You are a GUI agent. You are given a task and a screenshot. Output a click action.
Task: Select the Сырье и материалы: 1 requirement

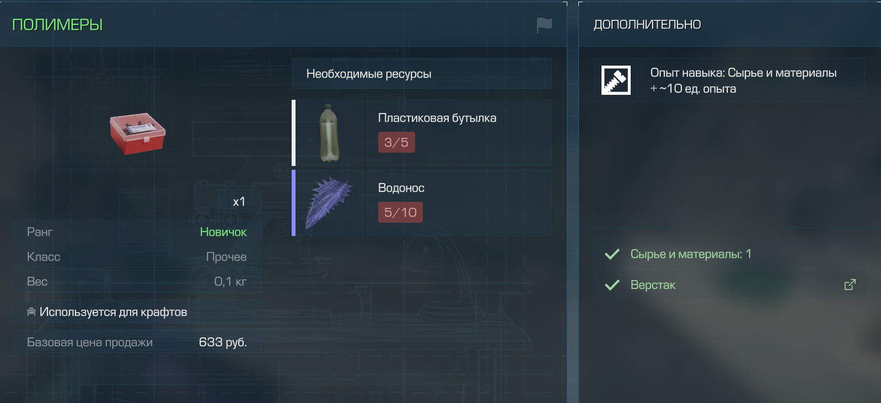691,254
